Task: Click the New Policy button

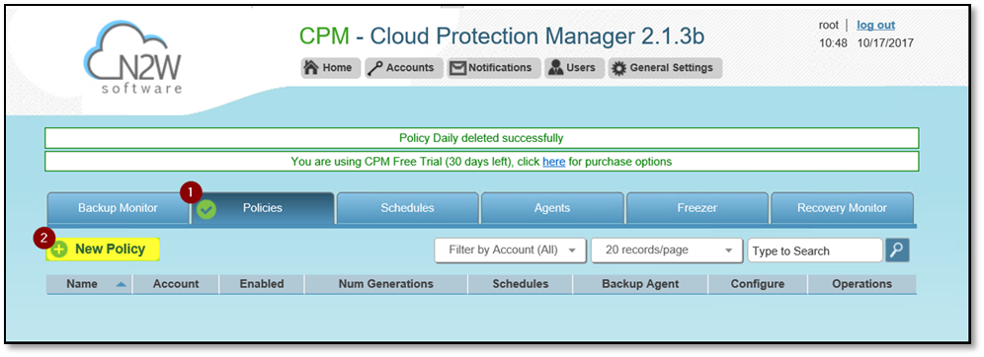Action: [103, 250]
